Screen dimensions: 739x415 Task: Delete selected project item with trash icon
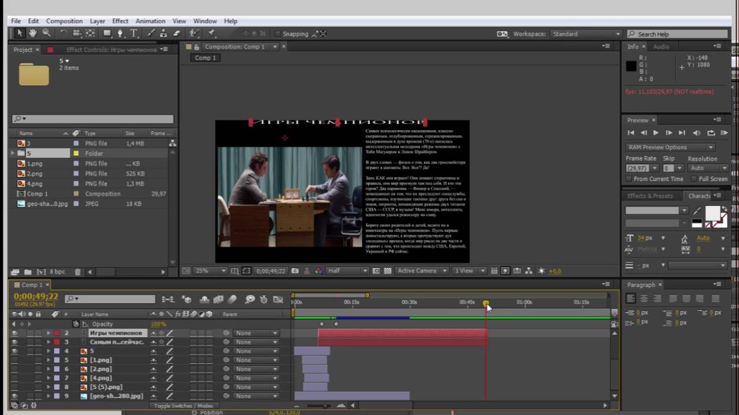pos(77,272)
